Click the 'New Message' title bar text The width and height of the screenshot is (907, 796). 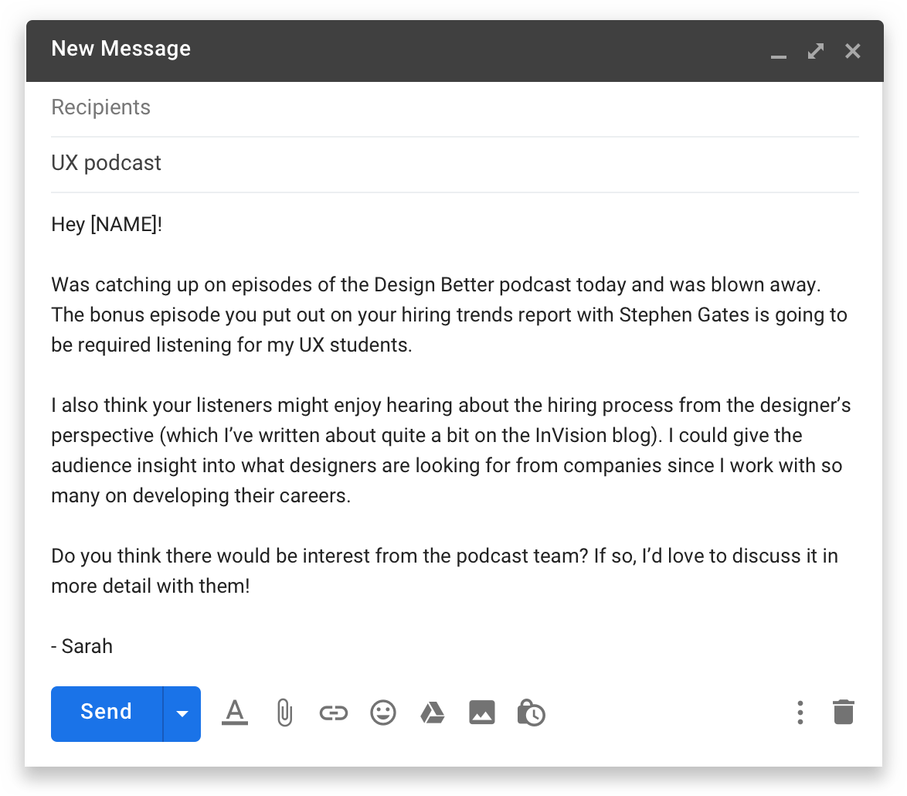point(121,49)
